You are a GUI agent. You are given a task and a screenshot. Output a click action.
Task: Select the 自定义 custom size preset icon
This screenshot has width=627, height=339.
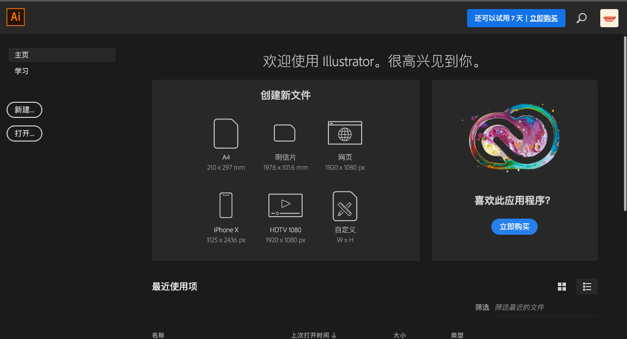(x=345, y=206)
